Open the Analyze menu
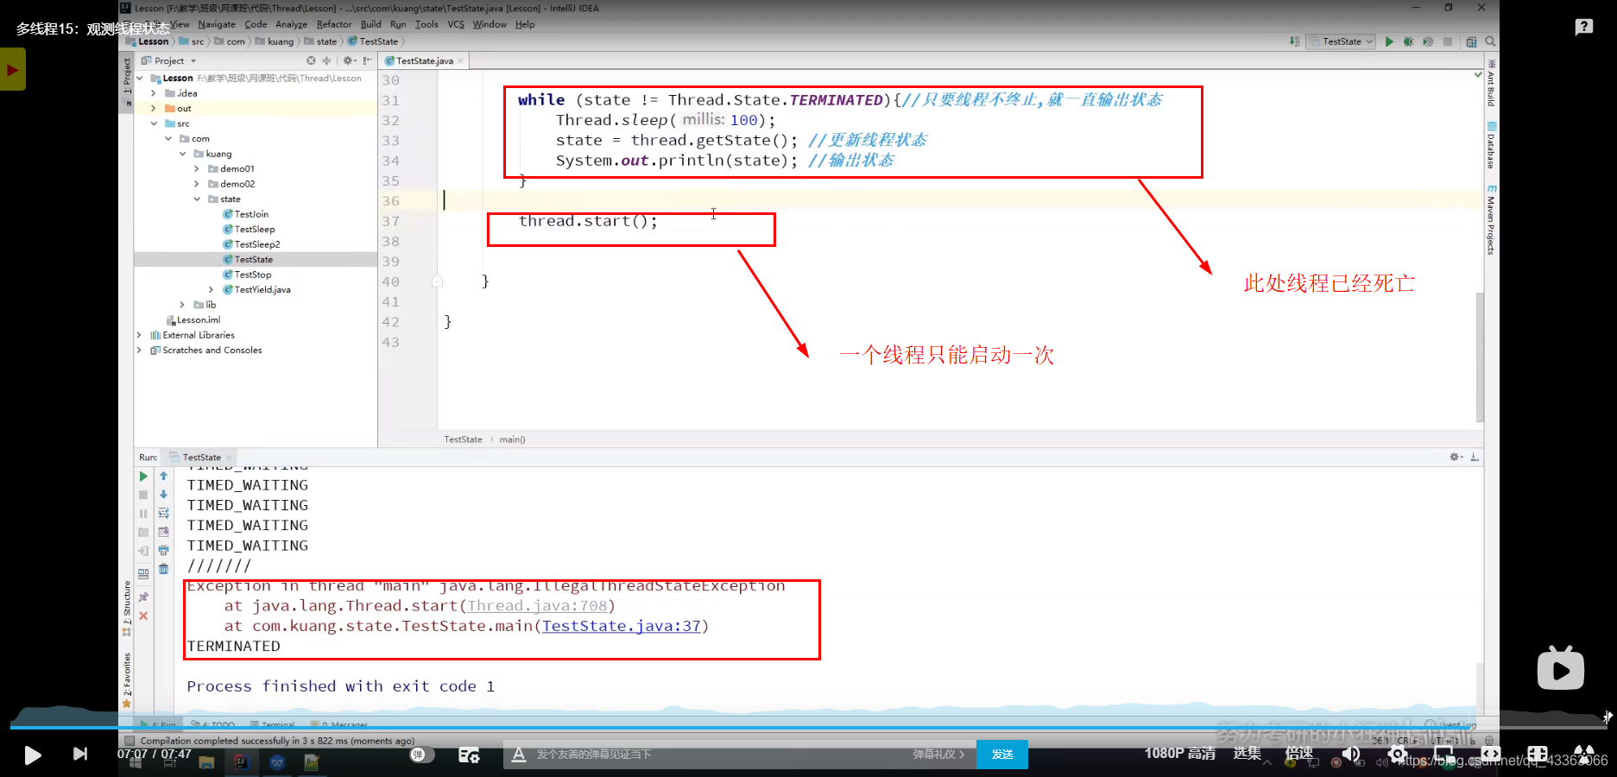1617x777 pixels. [x=292, y=24]
